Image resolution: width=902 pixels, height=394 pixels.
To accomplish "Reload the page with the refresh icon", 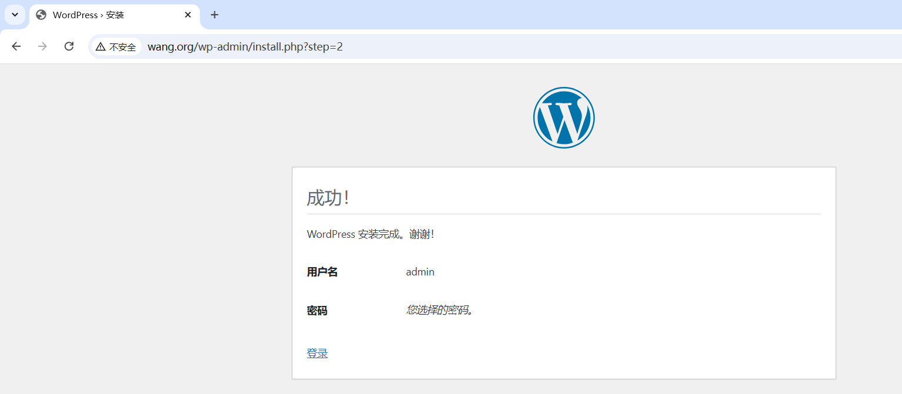I will (69, 46).
